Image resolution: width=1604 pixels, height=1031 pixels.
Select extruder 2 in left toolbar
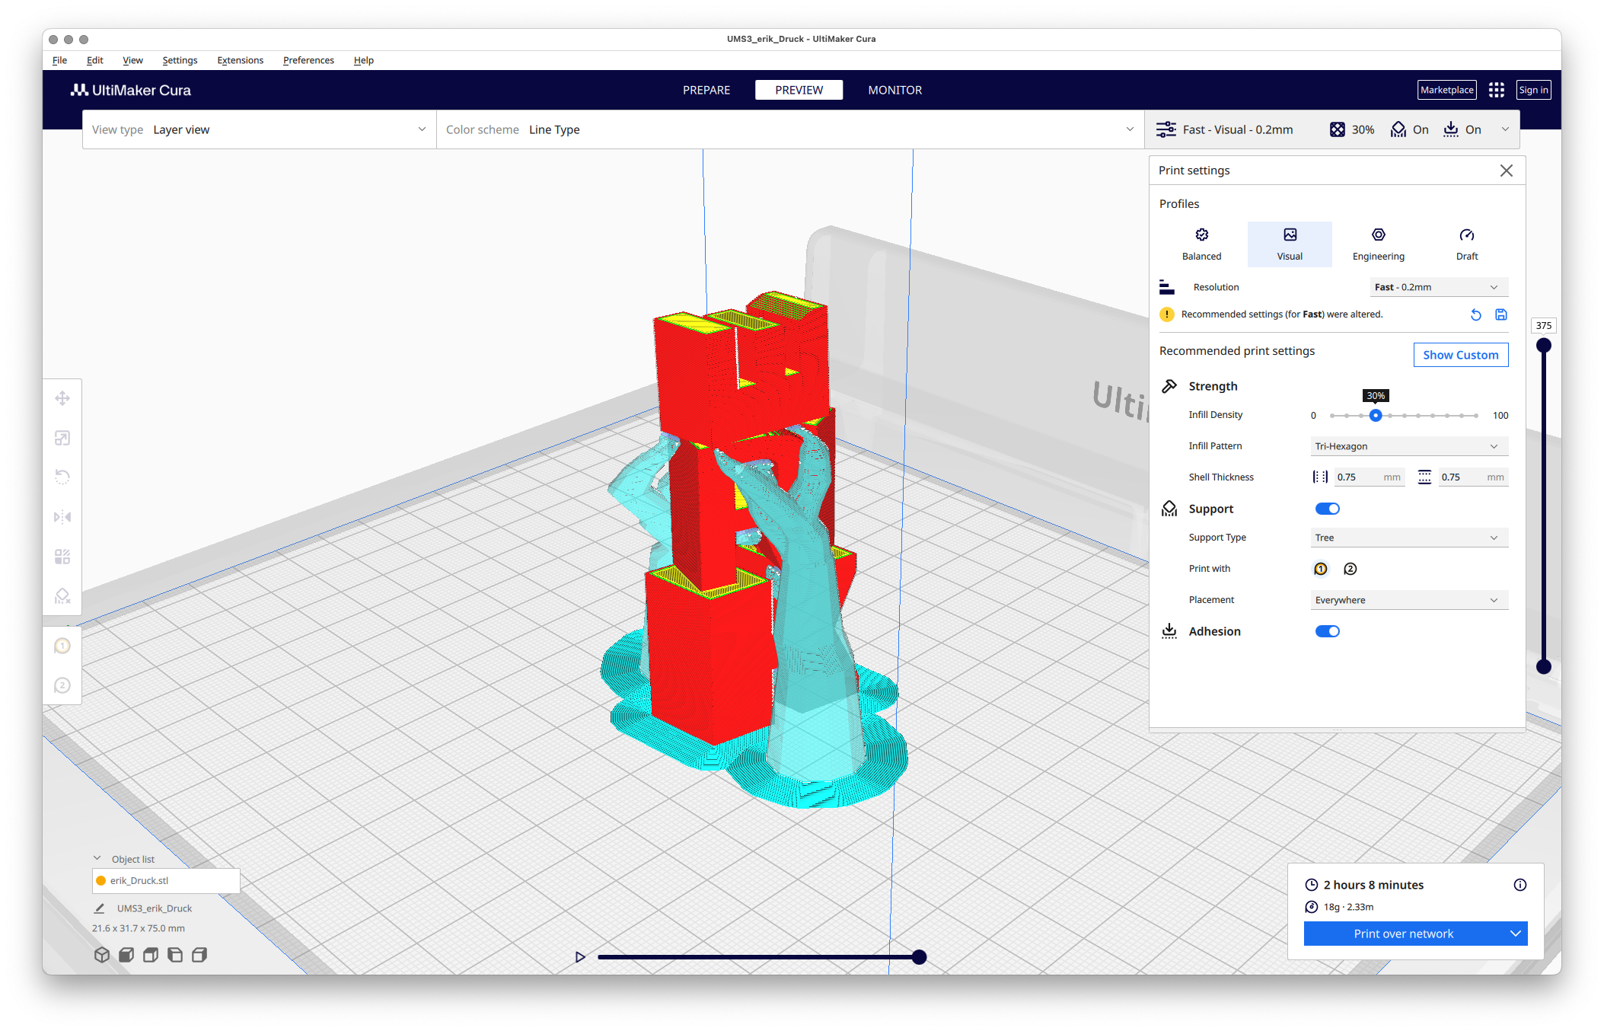click(62, 685)
